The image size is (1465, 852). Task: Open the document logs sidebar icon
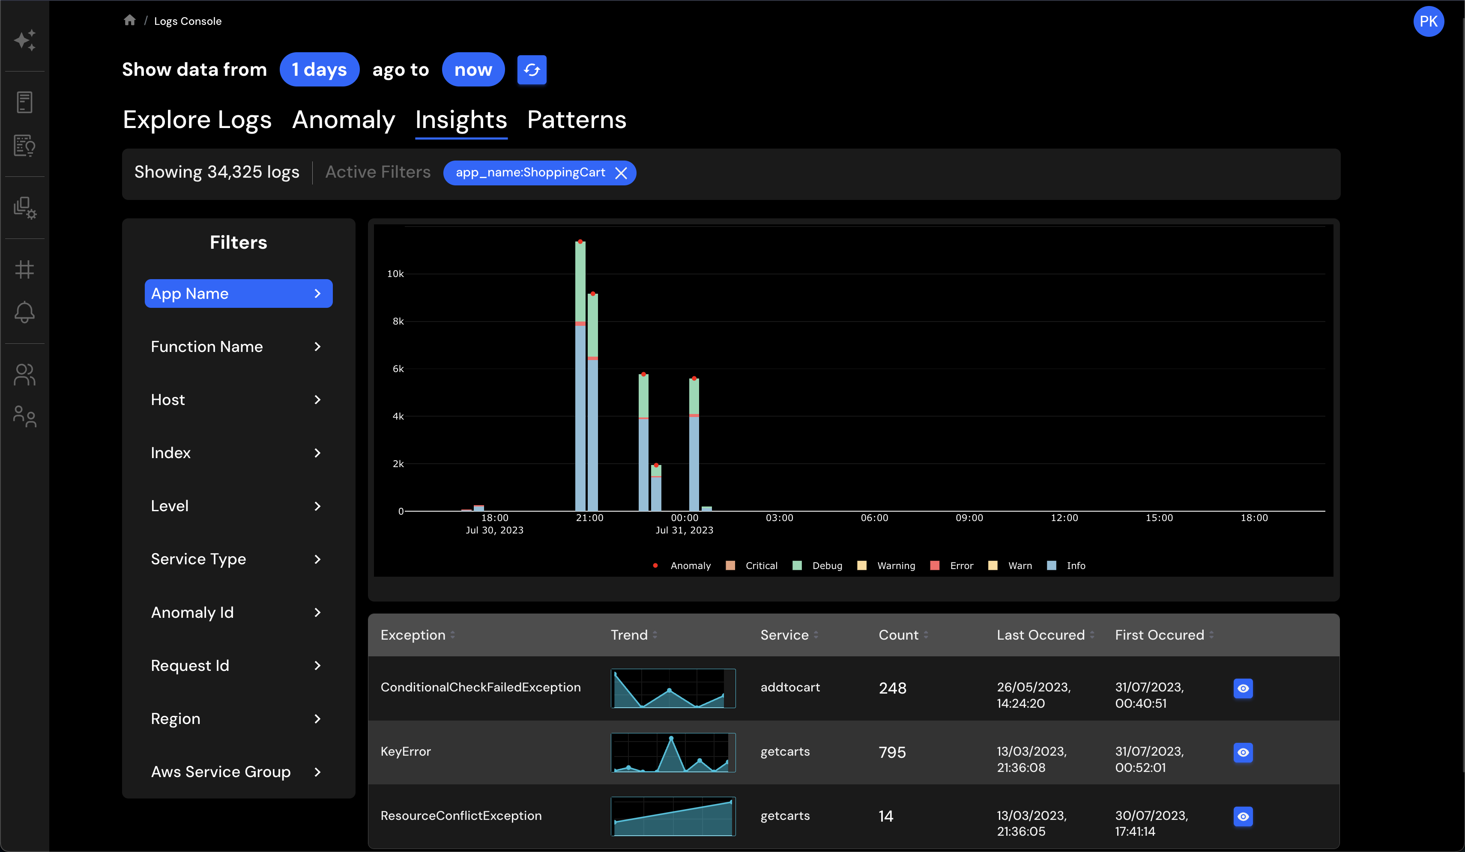(24, 102)
